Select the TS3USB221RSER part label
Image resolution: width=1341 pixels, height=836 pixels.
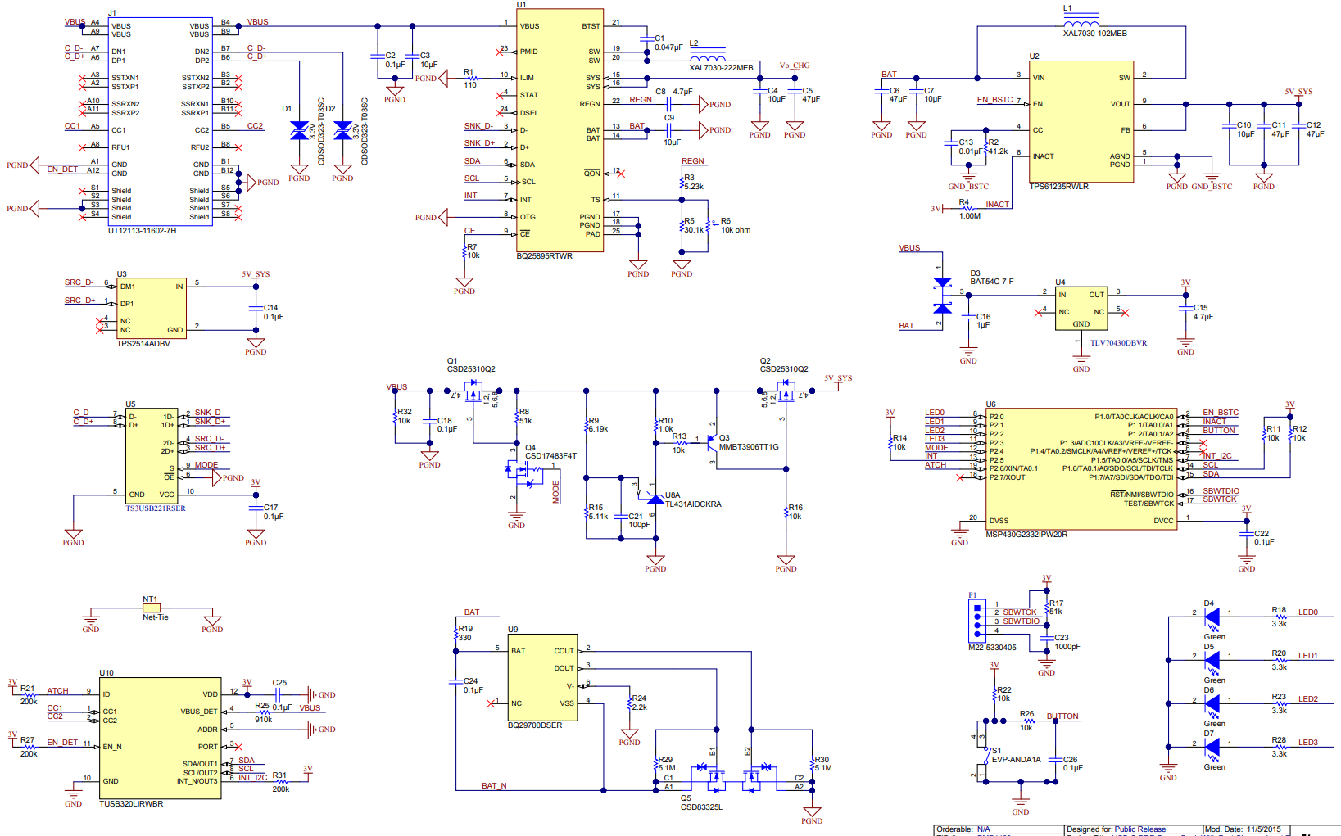[x=156, y=508]
